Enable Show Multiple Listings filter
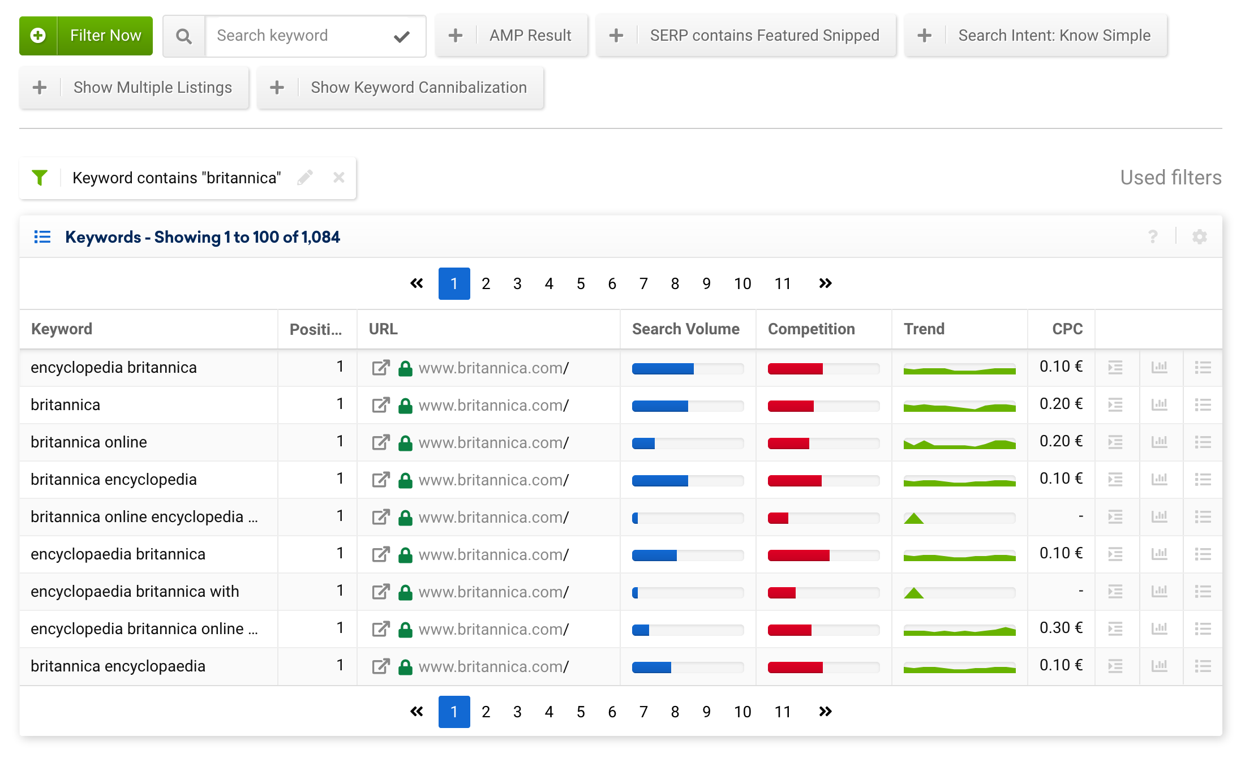 (x=134, y=88)
